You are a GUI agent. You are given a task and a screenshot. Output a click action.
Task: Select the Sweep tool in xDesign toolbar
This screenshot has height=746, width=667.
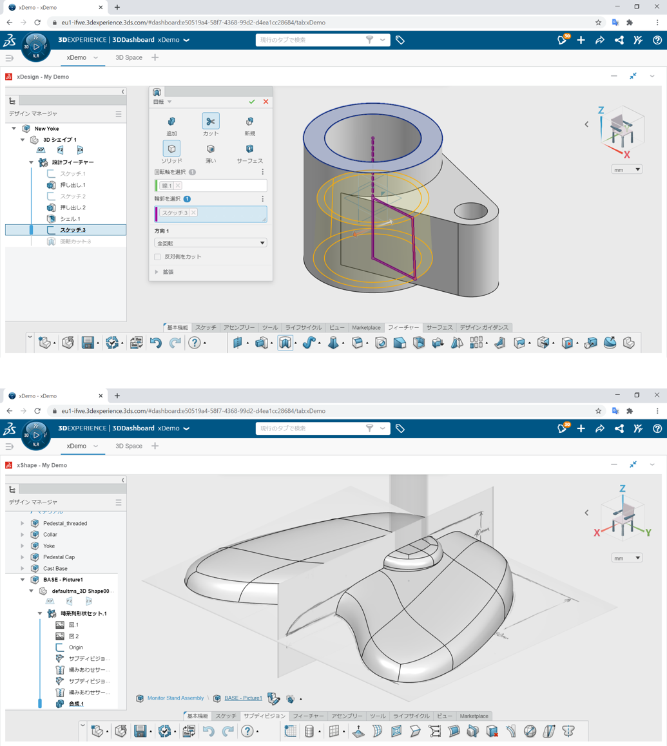309,343
